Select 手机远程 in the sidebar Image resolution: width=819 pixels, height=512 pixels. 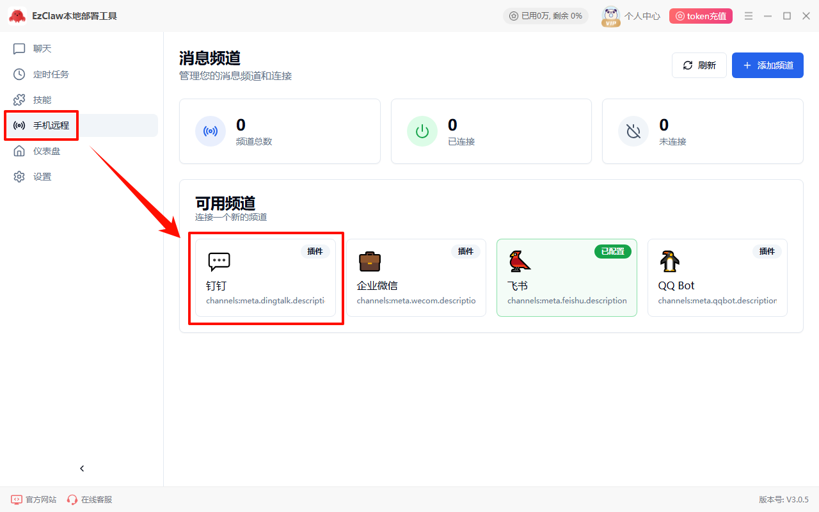[x=51, y=125]
